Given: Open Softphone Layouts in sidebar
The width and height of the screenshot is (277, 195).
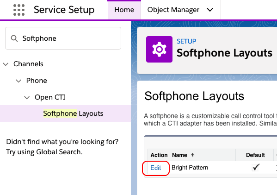Looking at the screenshot, I should pos(73,113).
